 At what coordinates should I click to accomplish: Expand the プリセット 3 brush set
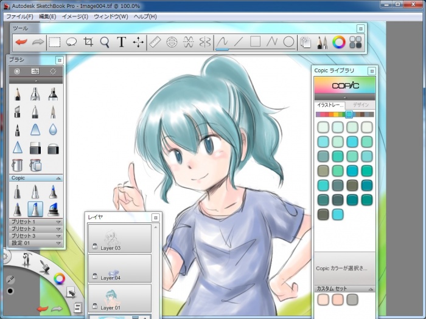coord(58,236)
